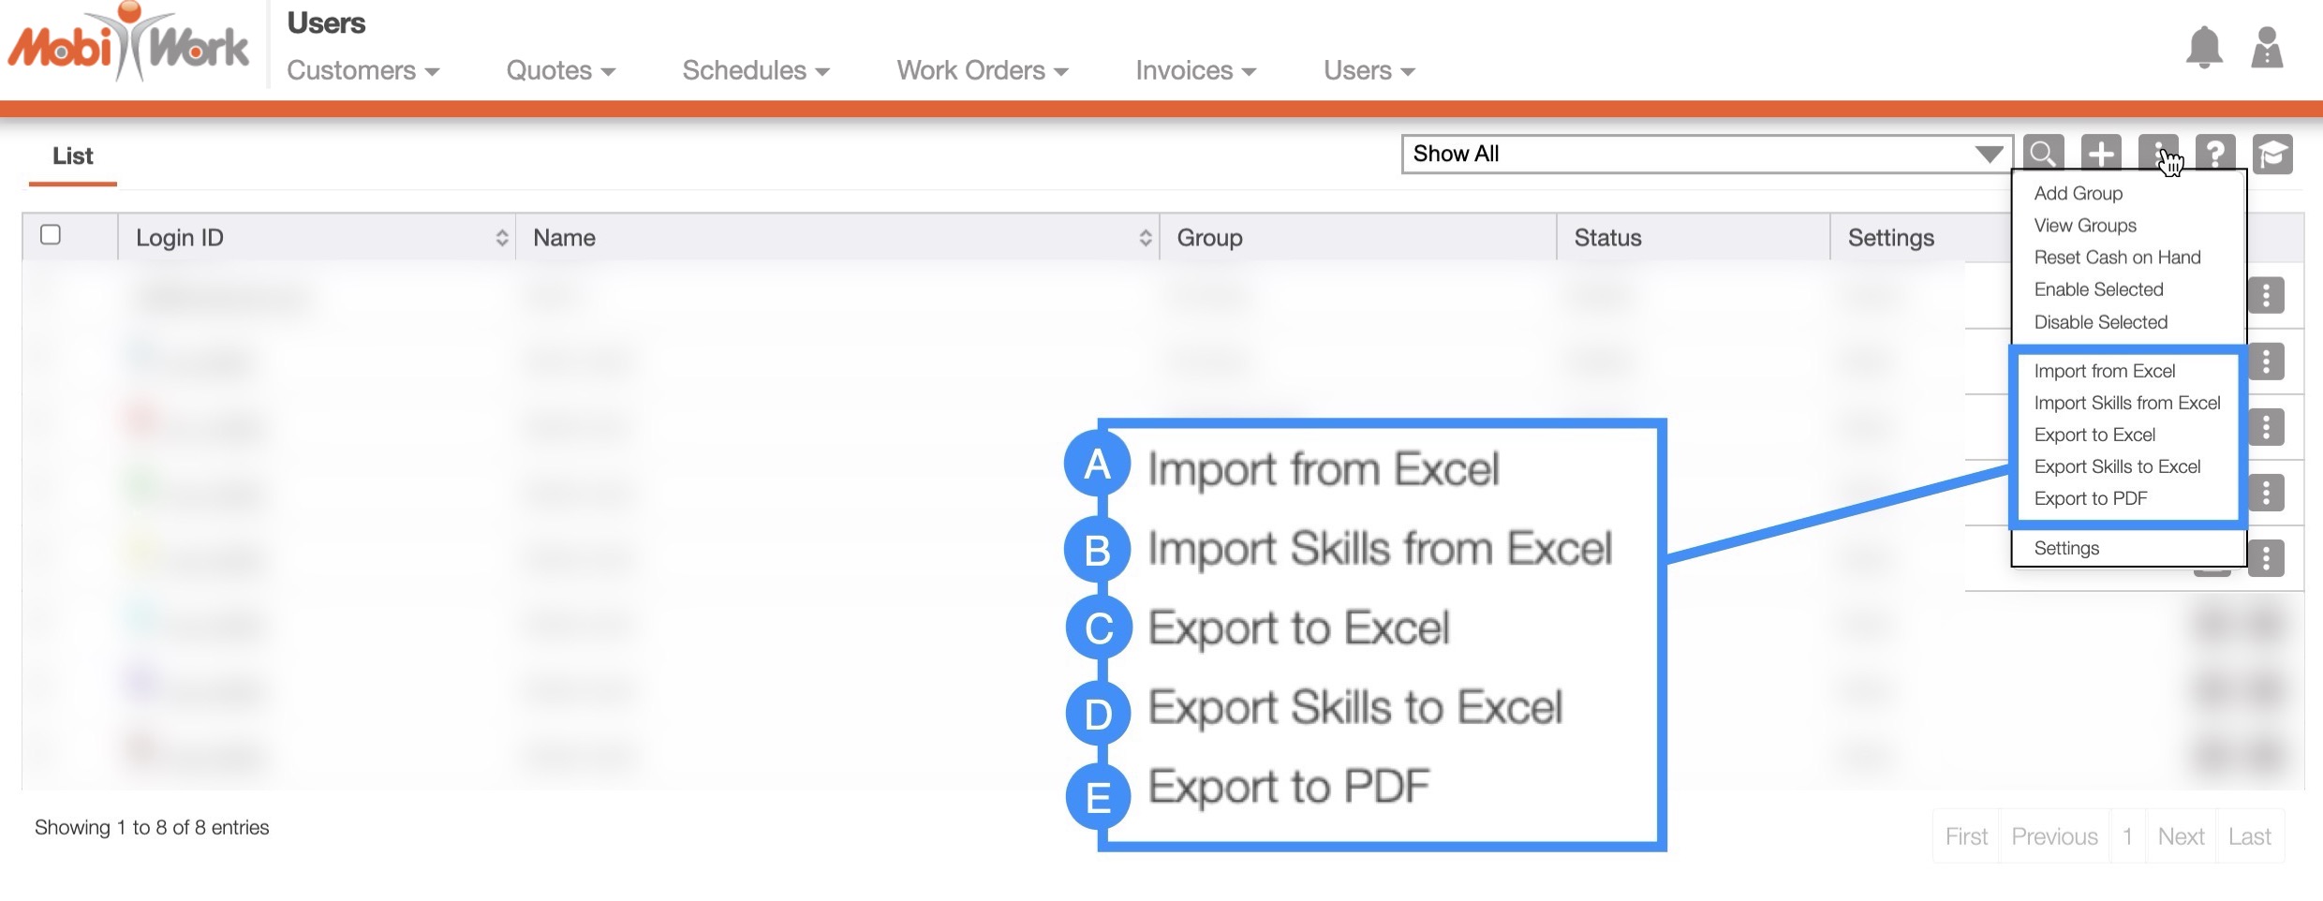Viewport: 2323px width, 901px height.
Task: Open the question mark help icon
Action: 2215,154
